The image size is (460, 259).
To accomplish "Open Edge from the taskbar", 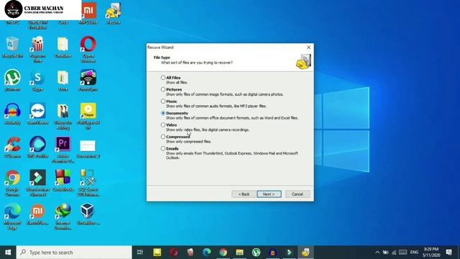I will pos(207,253).
